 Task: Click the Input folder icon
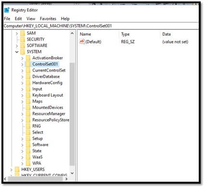(28, 89)
